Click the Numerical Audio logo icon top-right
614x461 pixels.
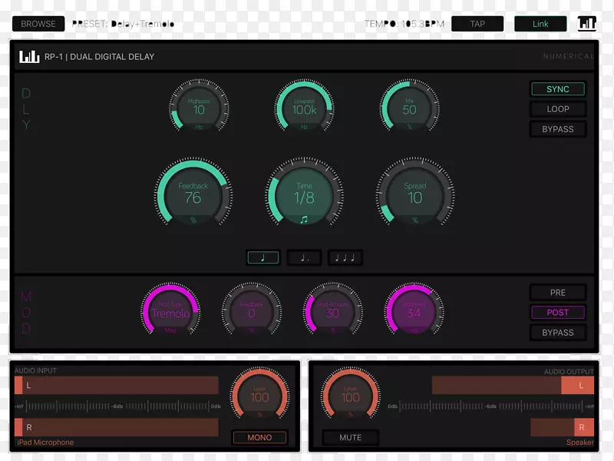[586, 24]
